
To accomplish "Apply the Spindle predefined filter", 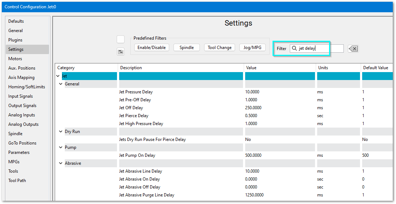I will point(186,48).
